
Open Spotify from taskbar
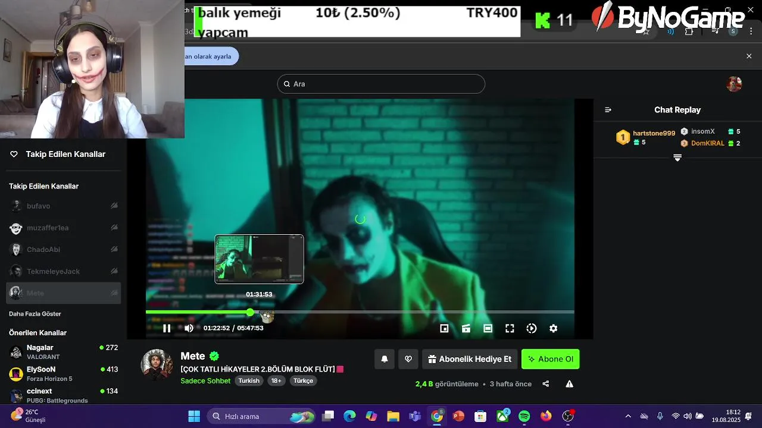(524, 416)
